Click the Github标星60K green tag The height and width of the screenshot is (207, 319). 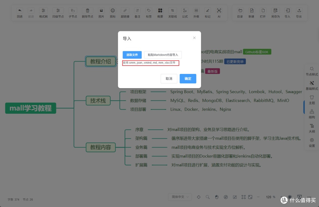tap(257, 52)
